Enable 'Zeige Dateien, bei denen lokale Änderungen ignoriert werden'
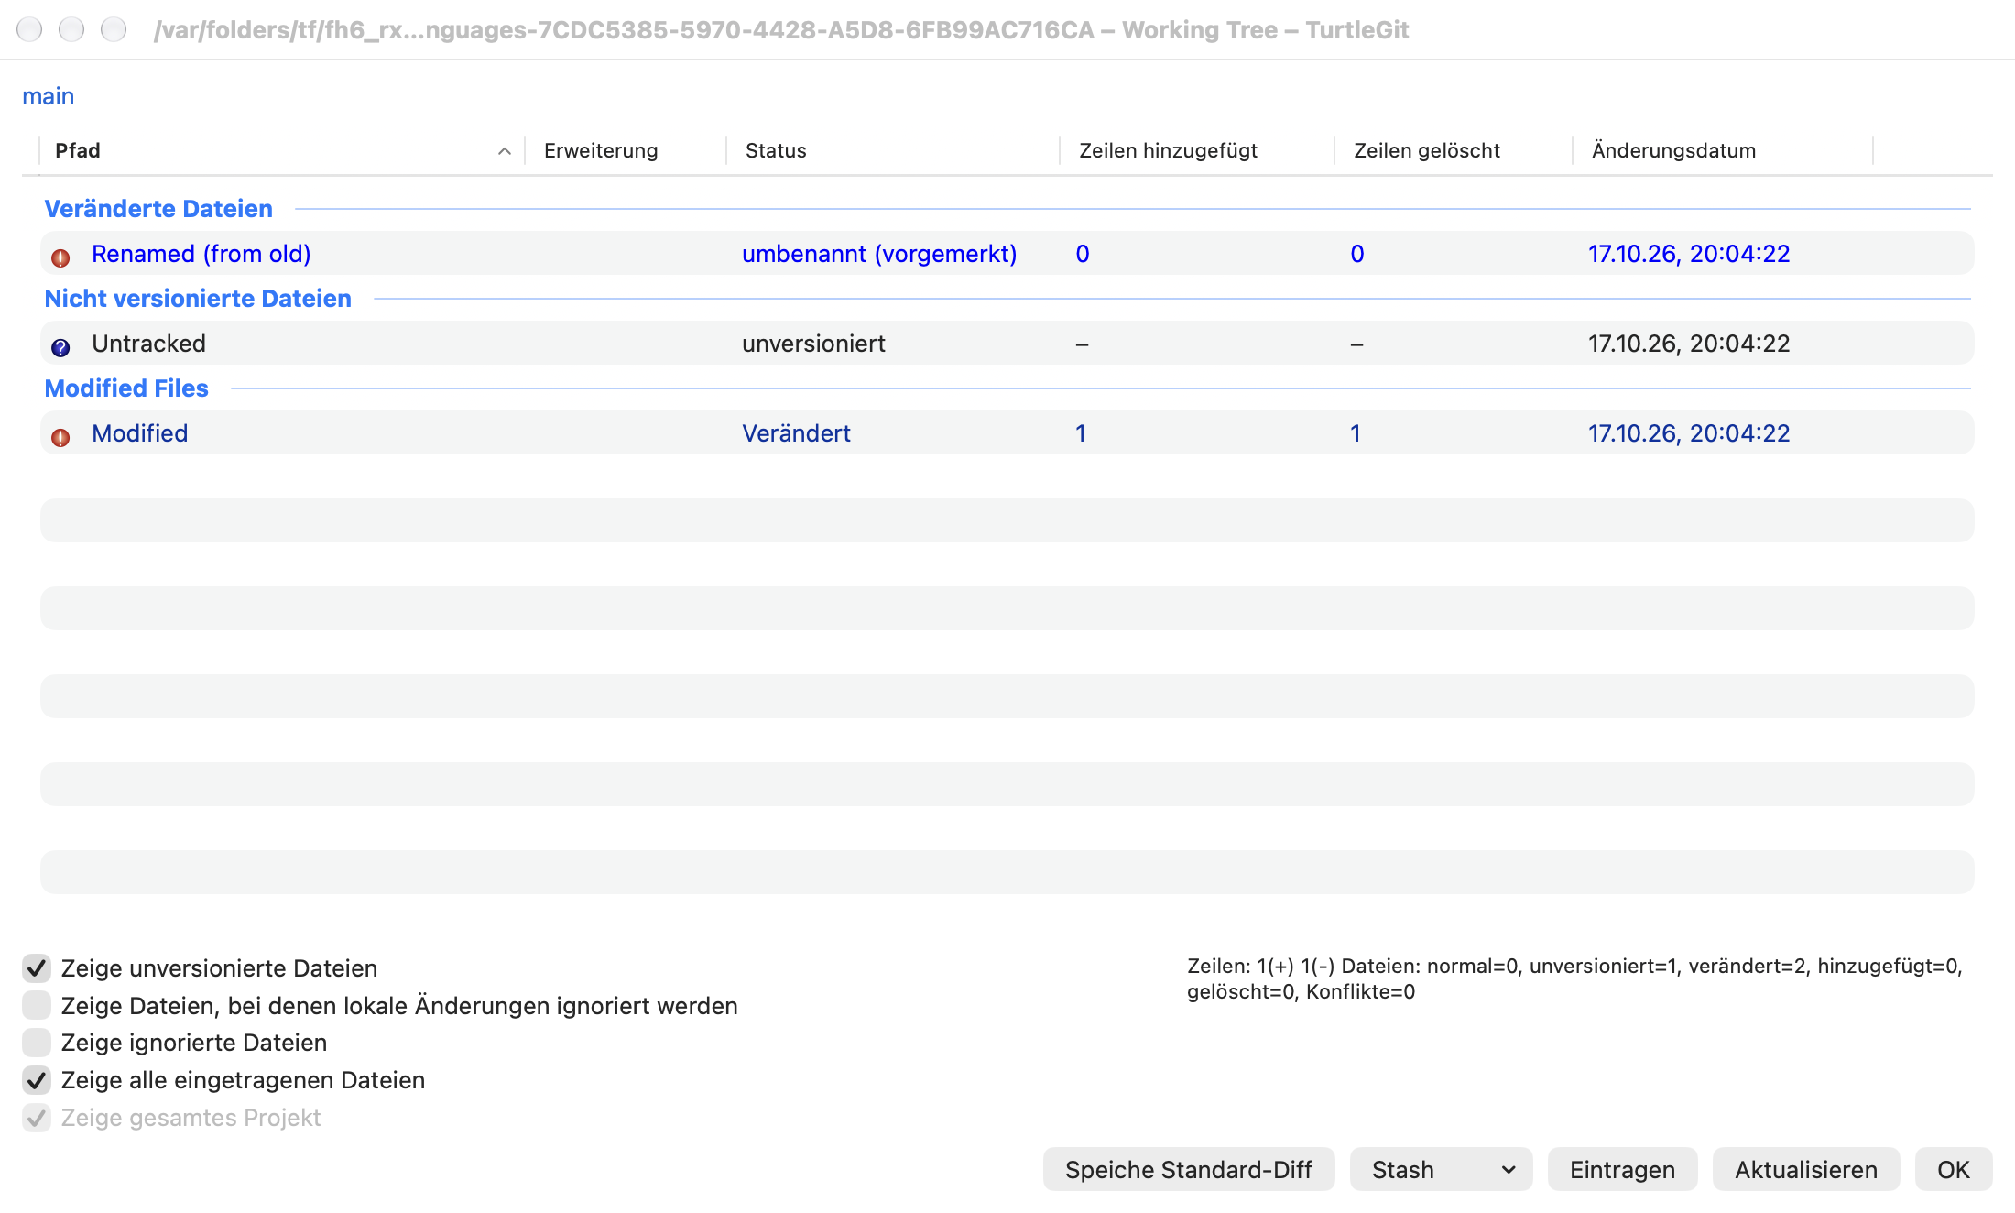This screenshot has height=1213, width=2015. pos(37,1005)
